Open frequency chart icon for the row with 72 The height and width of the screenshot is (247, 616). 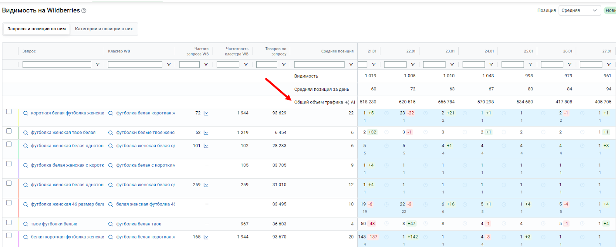point(206,113)
